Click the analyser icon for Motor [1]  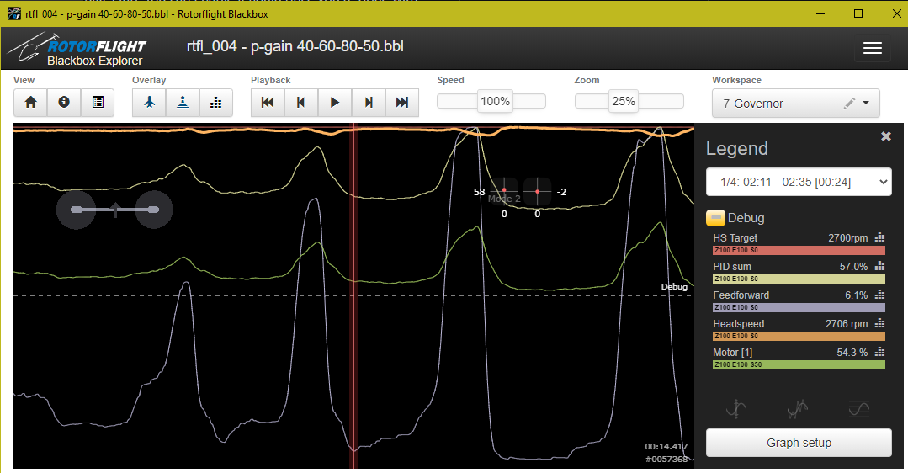pyautogui.click(x=880, y=353)
